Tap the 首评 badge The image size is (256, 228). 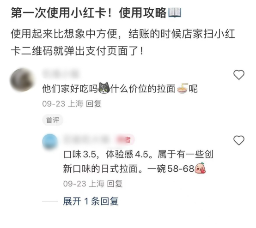coord(53,120)
